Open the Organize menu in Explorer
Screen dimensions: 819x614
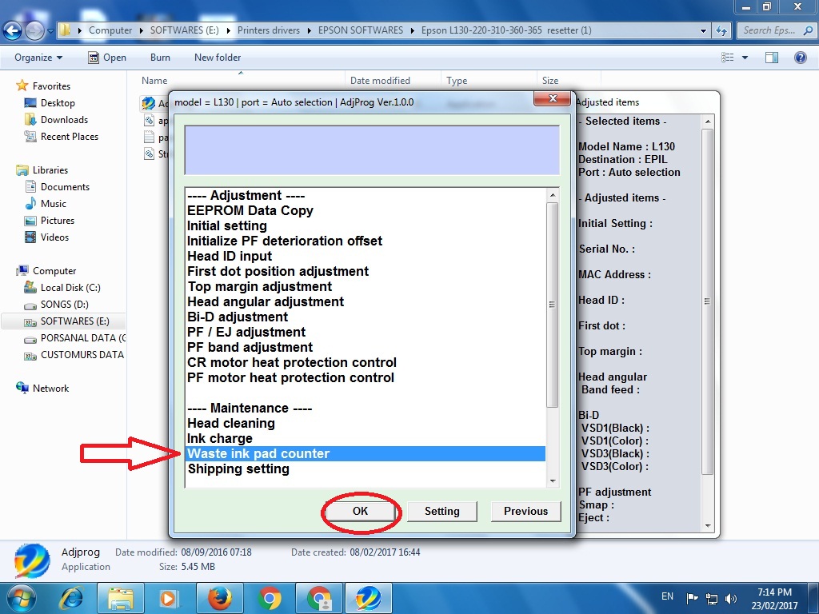pyautogui.click(x=38, y=58)
